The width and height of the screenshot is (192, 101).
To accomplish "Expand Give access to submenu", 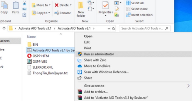I will pyautogui.click(x=134, y=86).
